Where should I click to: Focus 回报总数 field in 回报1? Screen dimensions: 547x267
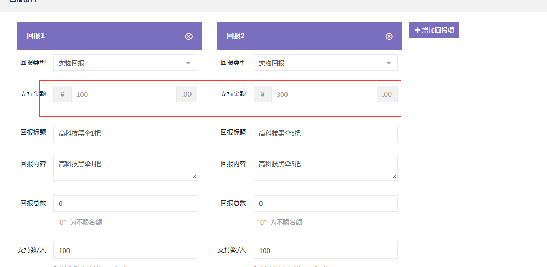[125, 203]
